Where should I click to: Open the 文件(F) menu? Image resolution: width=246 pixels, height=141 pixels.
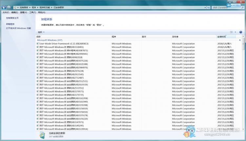6,12
